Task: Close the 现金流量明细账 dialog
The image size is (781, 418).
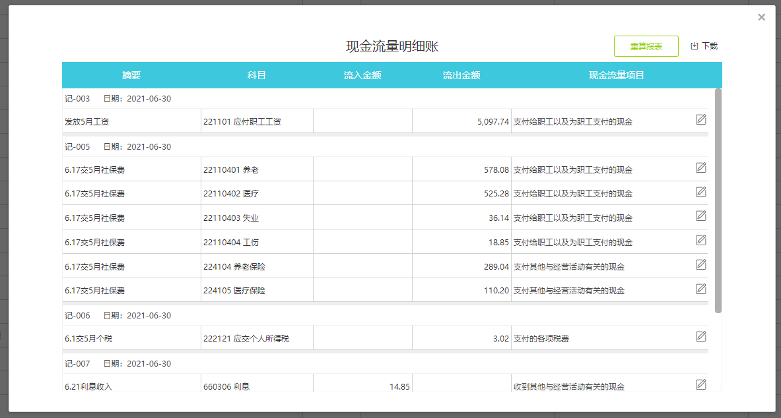Action: 762,17
